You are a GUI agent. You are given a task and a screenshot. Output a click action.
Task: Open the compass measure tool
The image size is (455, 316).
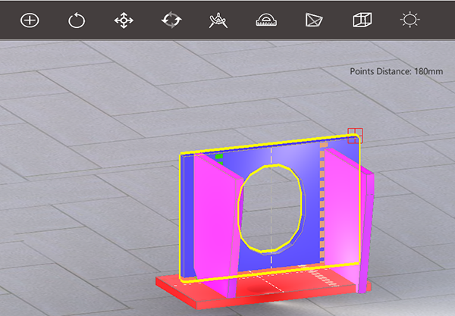pyautogui.click(x=218, y=20)
